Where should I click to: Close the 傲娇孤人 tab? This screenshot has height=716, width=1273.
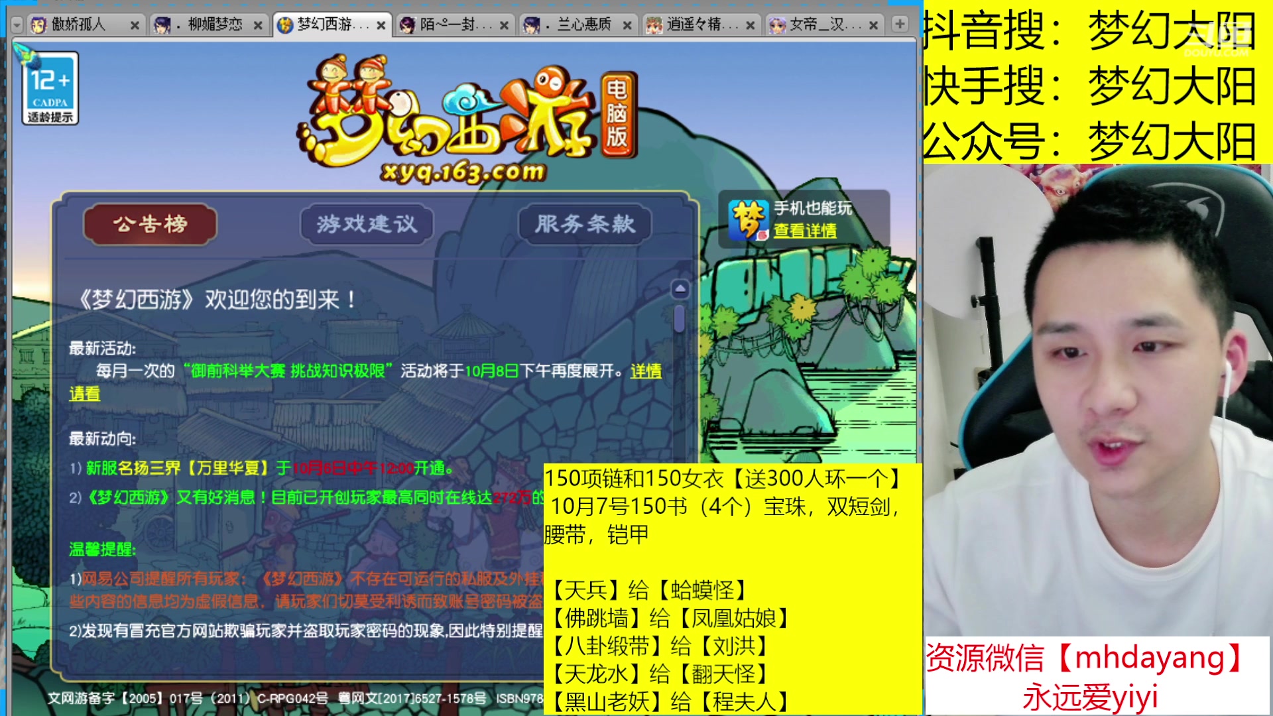(x=135, y=25)
